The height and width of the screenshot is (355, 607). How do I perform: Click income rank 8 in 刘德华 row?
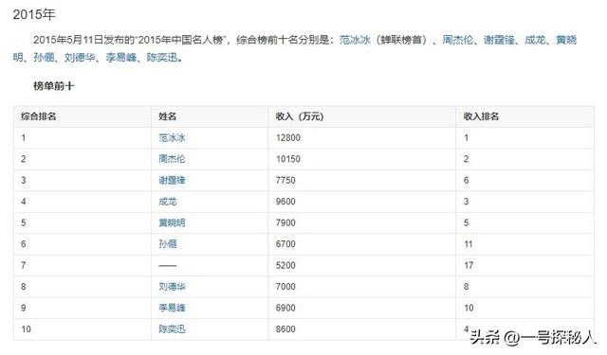[466, 287]
